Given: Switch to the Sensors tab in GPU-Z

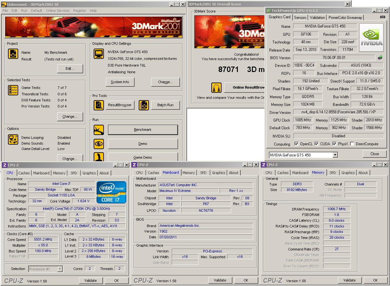Looking at the screenshot, I should [x=300, y=18].
